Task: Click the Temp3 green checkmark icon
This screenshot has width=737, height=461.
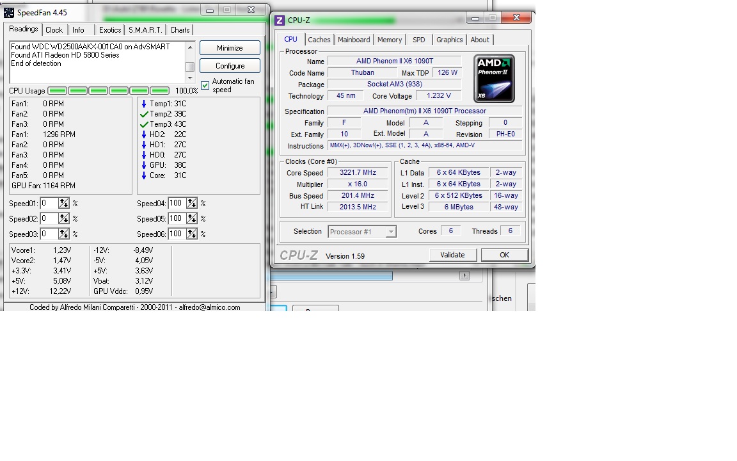Action: [x=144, y=124]
